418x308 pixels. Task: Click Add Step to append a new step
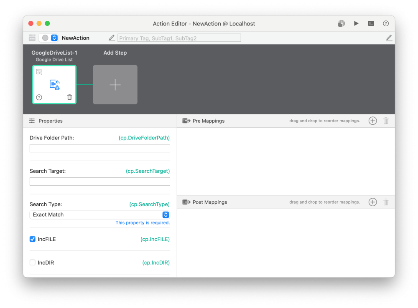coord(115,84)
